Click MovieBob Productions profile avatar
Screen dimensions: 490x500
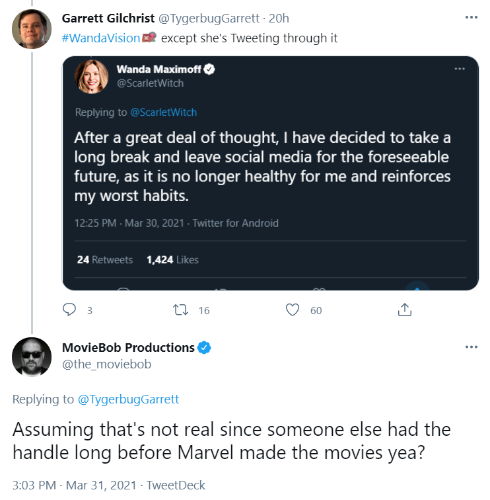(x=32, y=357)
